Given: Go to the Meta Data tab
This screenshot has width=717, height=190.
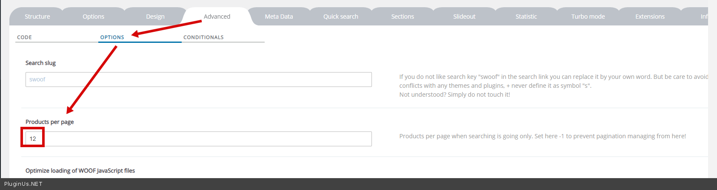Looking at the screenshot, I should point(279,17).
